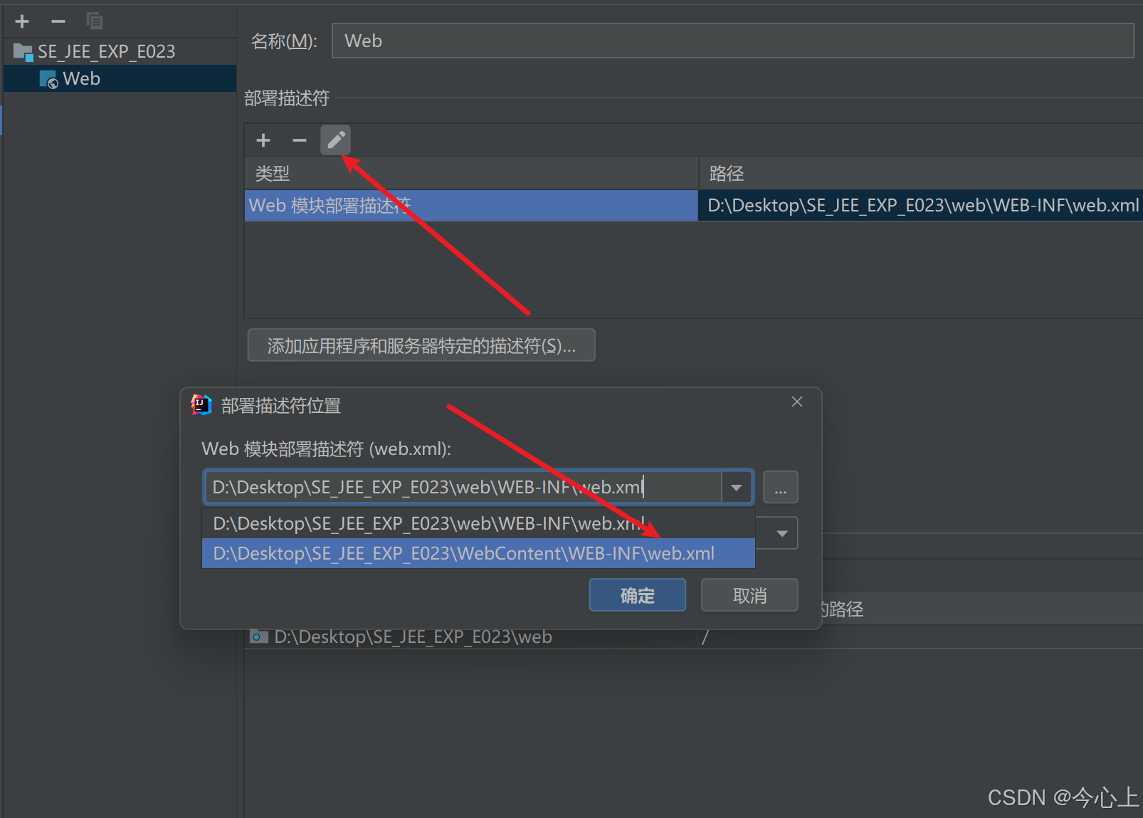Click the web.xml path combo box field
This screenshot has width=1143, height=818.
(463, 487)
